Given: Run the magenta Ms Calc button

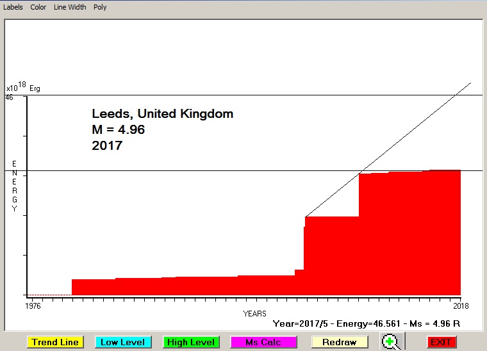Looking at the screenshot, I should point(263,342).
